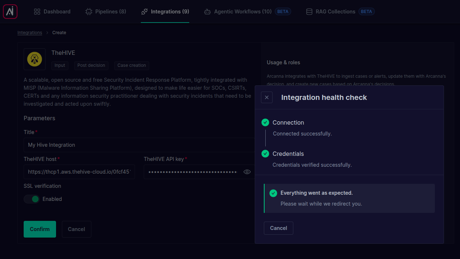Click the Pipelines chip icon
This screenshot has width=460, height=259.
[x=88, y=12]
